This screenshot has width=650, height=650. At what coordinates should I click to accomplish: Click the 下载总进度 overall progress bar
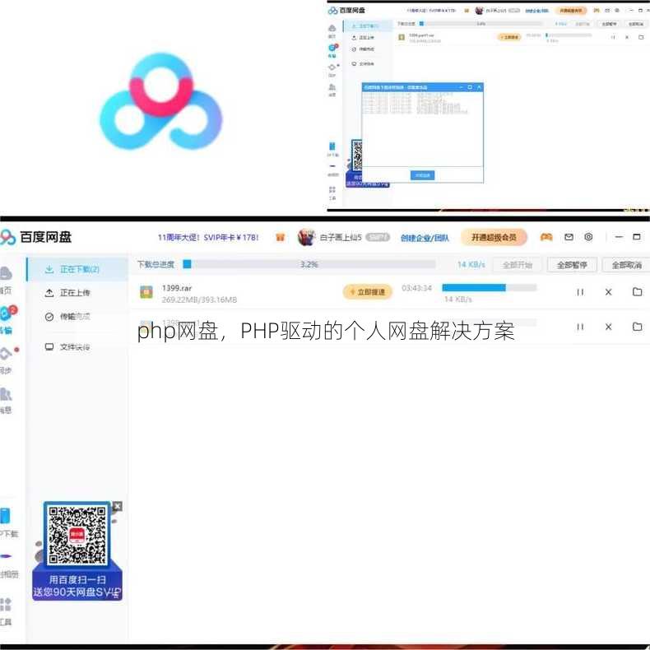tap(309, 264)
